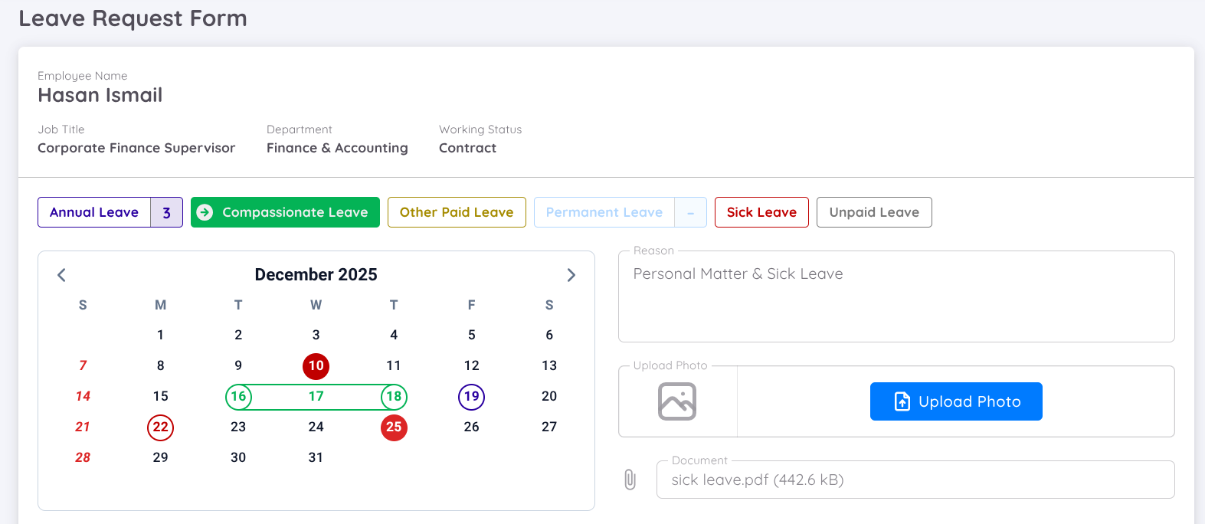Go to next month in calendar
The height and width of the screenshot is (524, 1205).
(x=571, y=275)
